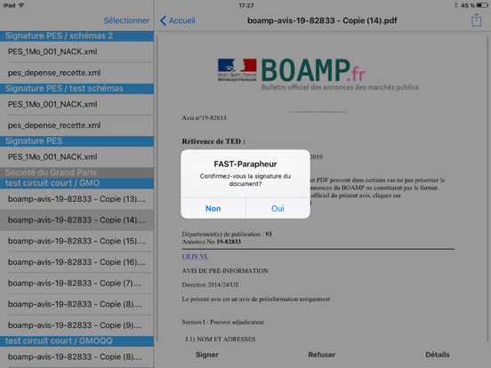Tap the Avis n°19-82833 text
The width and height of the screenshot is (491, 368).
pos(204,118)
